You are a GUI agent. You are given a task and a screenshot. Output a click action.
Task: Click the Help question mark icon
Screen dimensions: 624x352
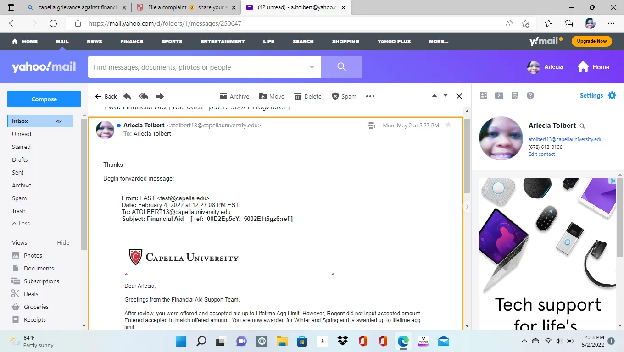(x=530, y=95)
